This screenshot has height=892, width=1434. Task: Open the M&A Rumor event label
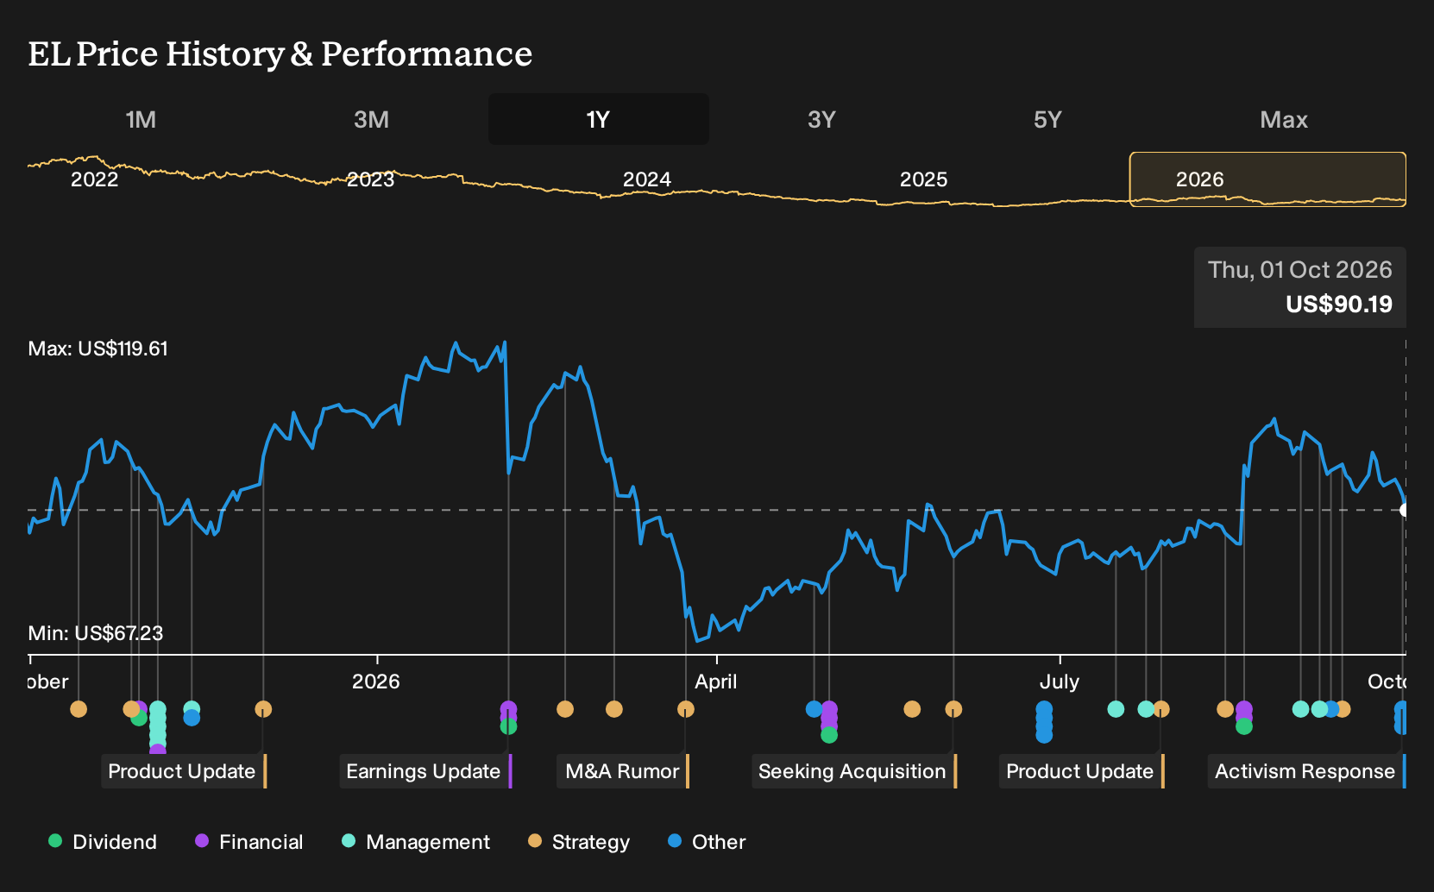pos(622,771)
